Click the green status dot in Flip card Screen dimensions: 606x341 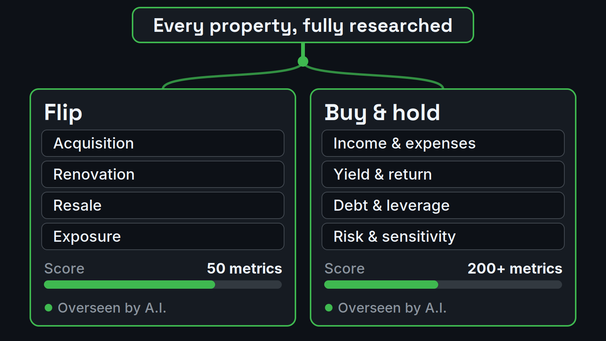48,308
